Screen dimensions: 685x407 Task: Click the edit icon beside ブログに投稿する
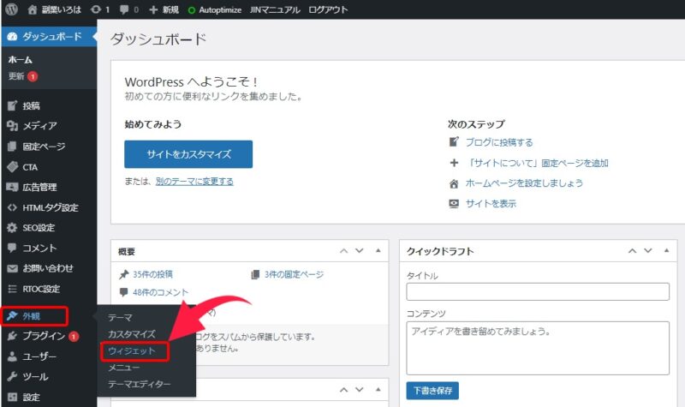(455, 141)
